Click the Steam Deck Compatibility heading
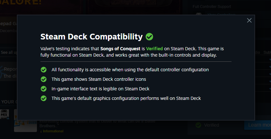Viewport: 271px width, 139px height. click(x=91, y=37)
